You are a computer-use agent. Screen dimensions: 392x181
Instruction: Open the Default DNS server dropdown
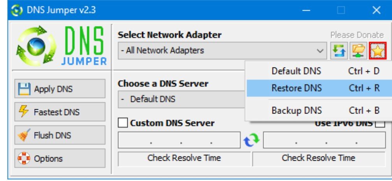click(182, 99)
